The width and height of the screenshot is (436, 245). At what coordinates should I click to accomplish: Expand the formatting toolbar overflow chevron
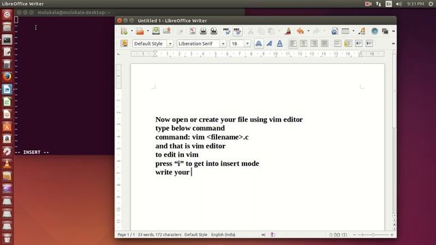click(393, 44)
